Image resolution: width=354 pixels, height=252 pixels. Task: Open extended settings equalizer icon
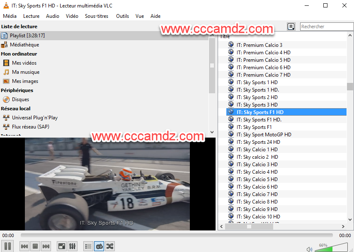pyautogui.click(x=73, y=246)
